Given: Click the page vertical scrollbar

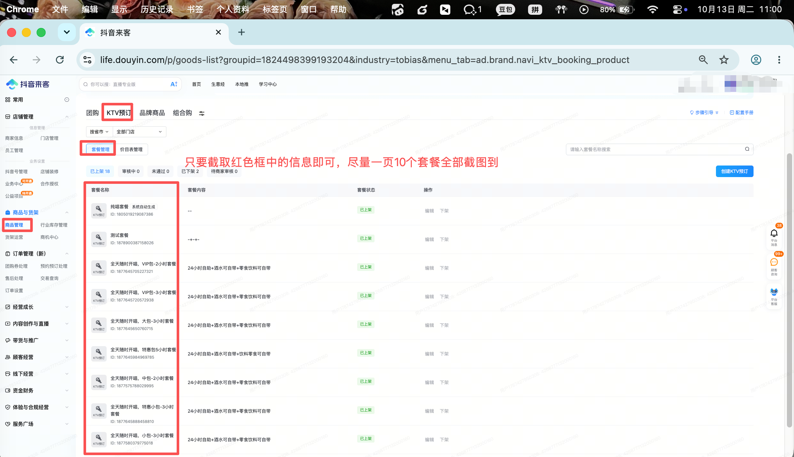Looking at the screenshot, I should [x=789, y=290].
